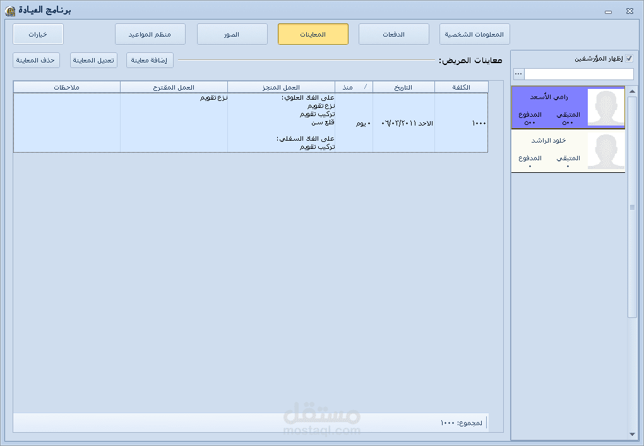Image resolution: width=644 pixels, height=446 pixels.
Task: Click خلود الراشد patient photo thumbnail
Action: (x=606, y=151)
